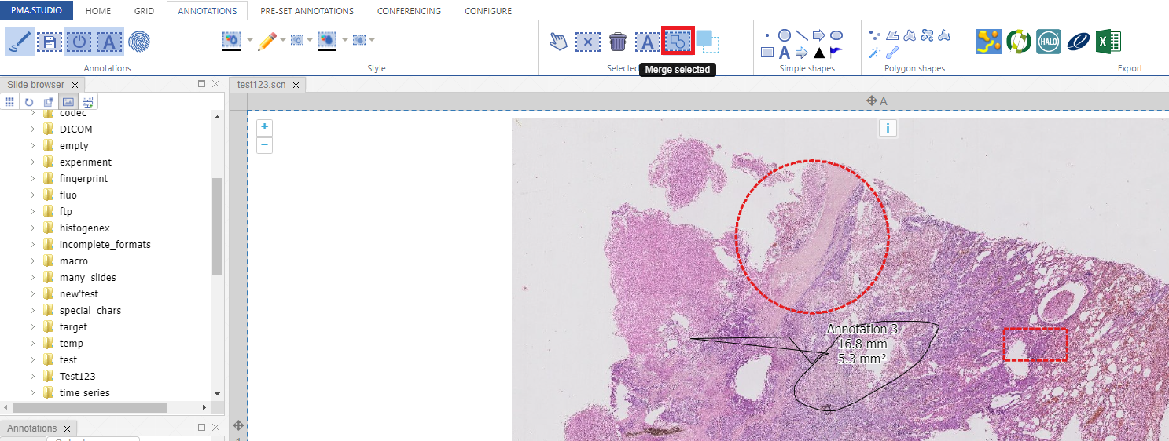Viewport: 1169px width, 441px height.
Task: Click the Merge selected annotations icon
Action: 678,41
